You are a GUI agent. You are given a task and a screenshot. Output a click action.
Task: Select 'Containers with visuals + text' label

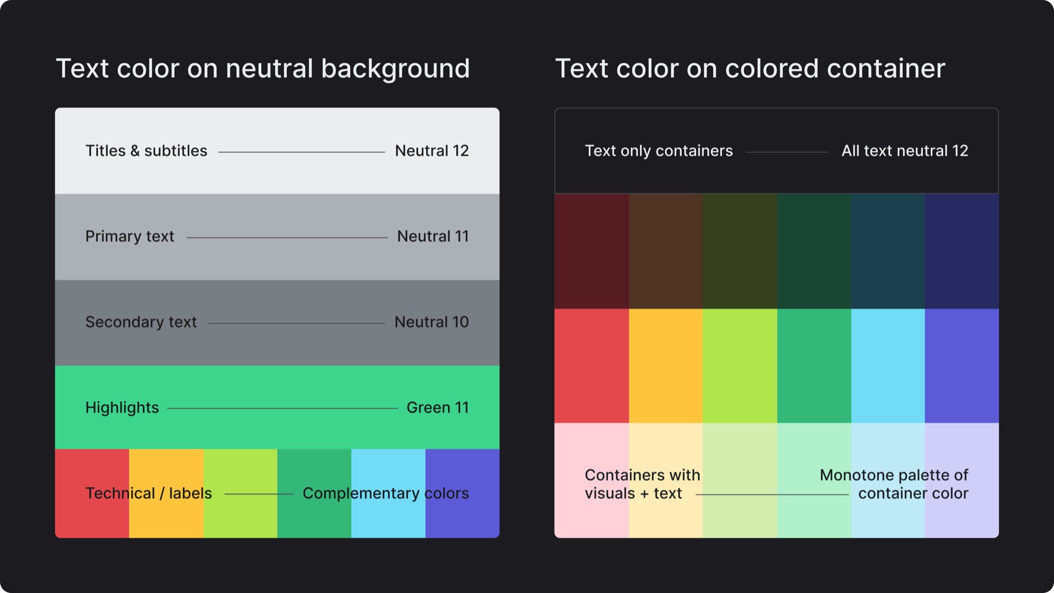pos(642,484)
